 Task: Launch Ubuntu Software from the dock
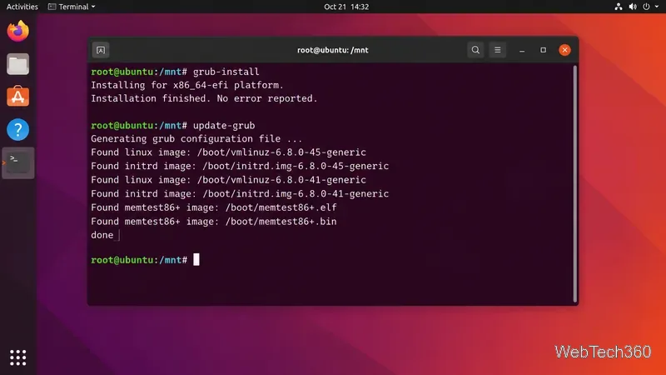(x=17, y=97)
